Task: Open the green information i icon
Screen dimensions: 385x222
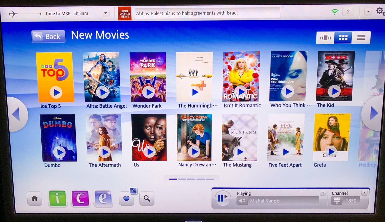Action: coord(57,199)
